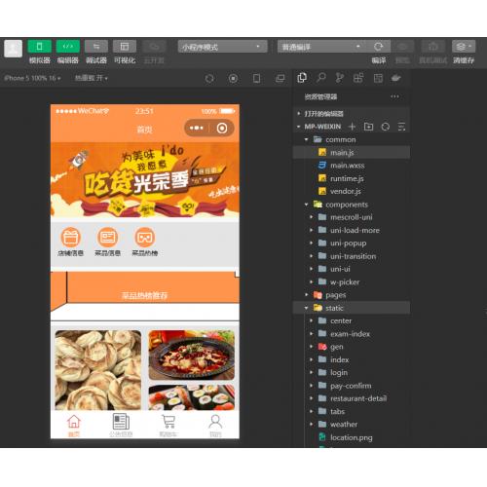Toggle the 编辑器 editor panel button

68,47
